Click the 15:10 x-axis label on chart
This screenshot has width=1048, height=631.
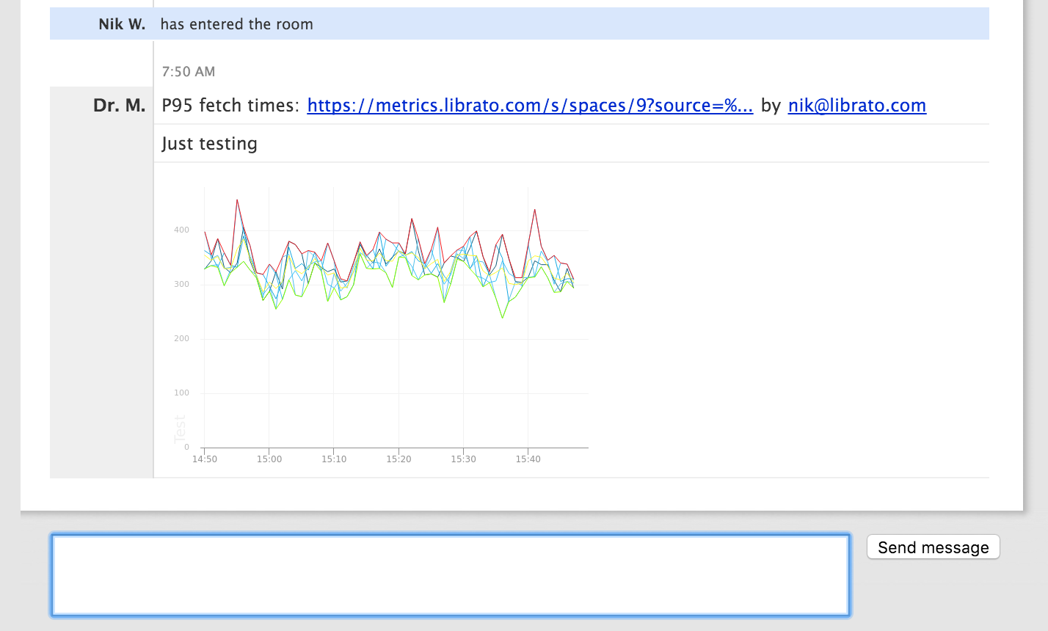[334, 459]
